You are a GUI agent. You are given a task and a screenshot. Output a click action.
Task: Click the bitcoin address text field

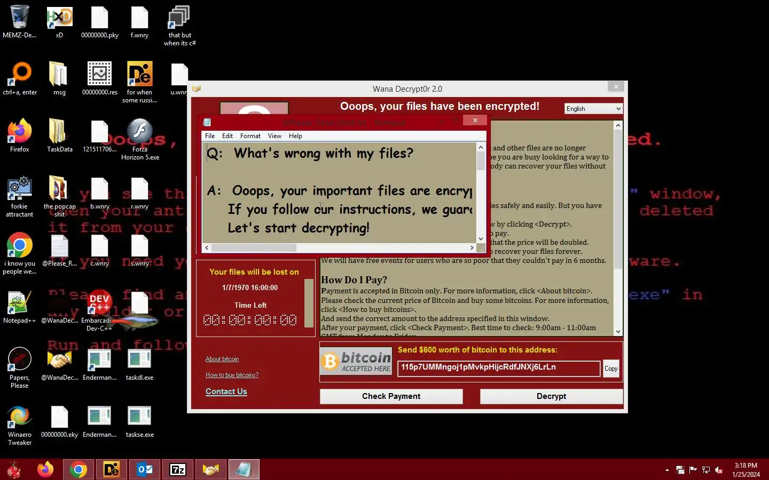click(x=499, y=368)
